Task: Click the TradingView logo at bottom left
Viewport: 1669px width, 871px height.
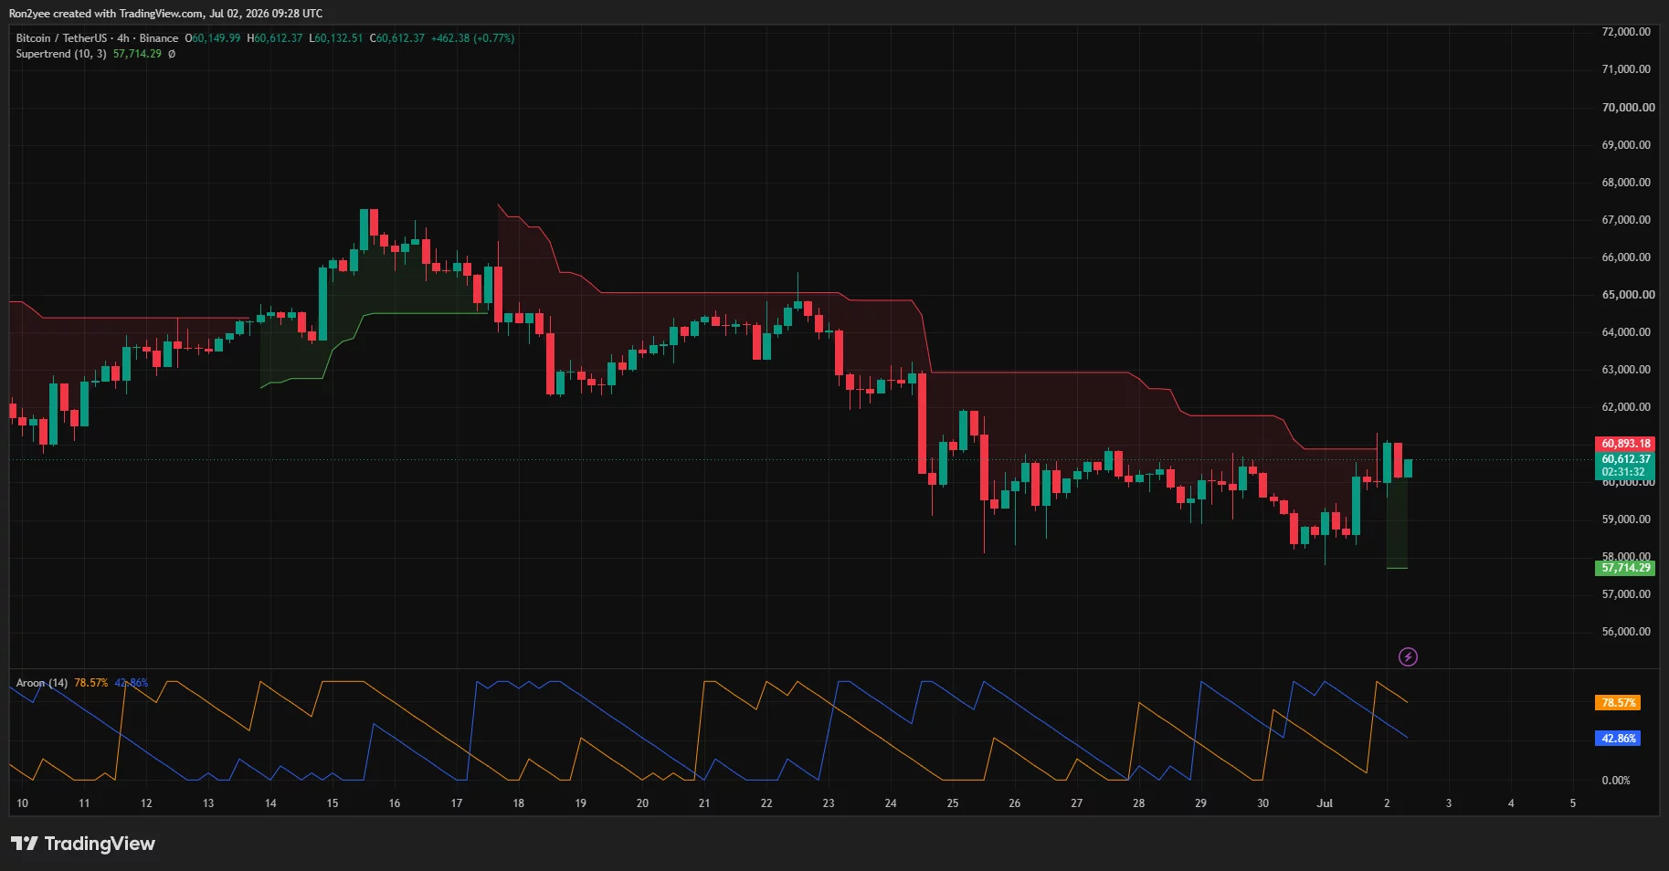Action: (83, 844)
